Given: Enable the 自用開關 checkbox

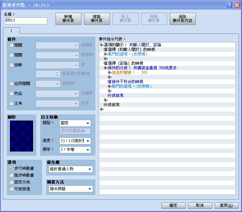Looking at the screenshot, I should [11, 83].
